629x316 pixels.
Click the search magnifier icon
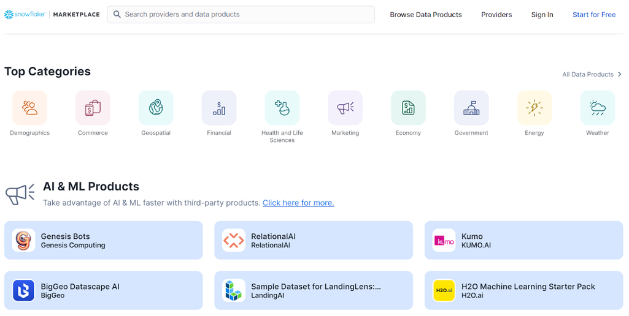pyautogui.click(x=117, y=15)
